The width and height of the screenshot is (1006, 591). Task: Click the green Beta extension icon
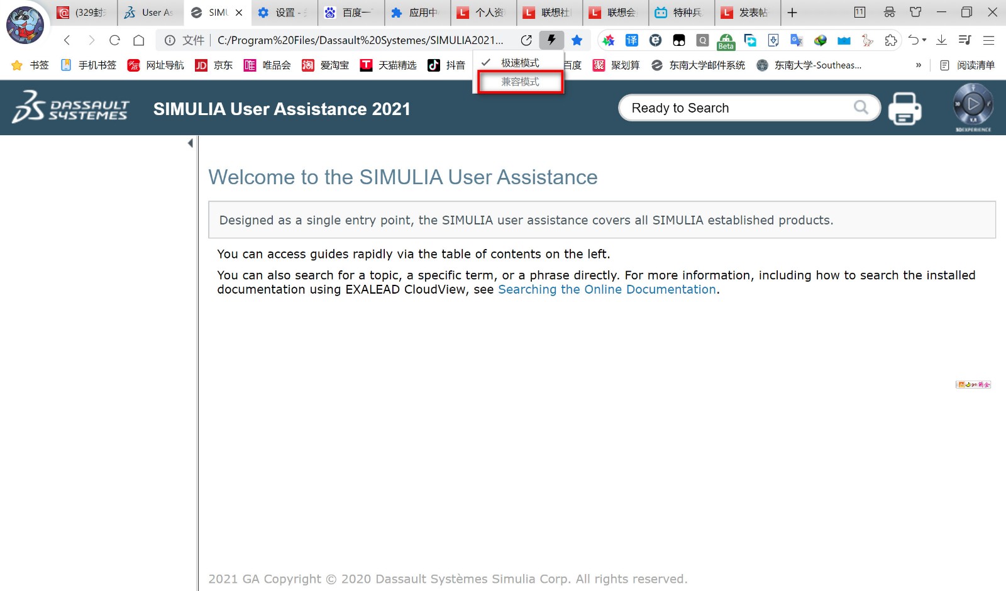[726, 41]
